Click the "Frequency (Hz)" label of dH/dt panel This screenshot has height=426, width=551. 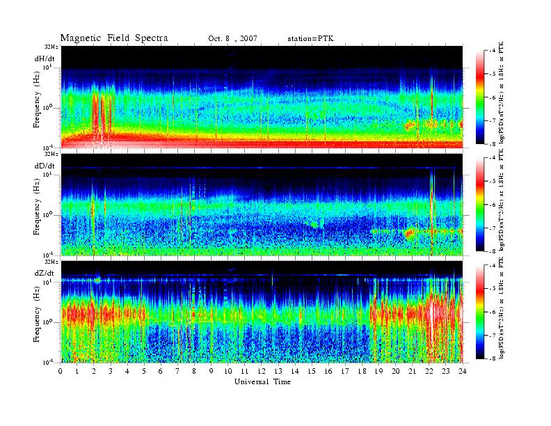click(37, 100)
